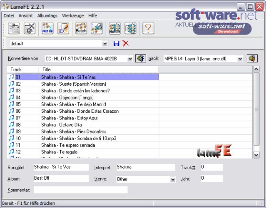The height and width of the screenshot is (208, 266).
Task: Open the Genre dropdown
Action: click(173, 179)
